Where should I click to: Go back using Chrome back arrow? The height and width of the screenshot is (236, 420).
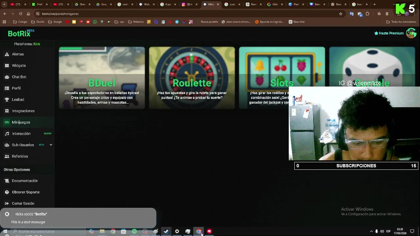coord(5,14)
